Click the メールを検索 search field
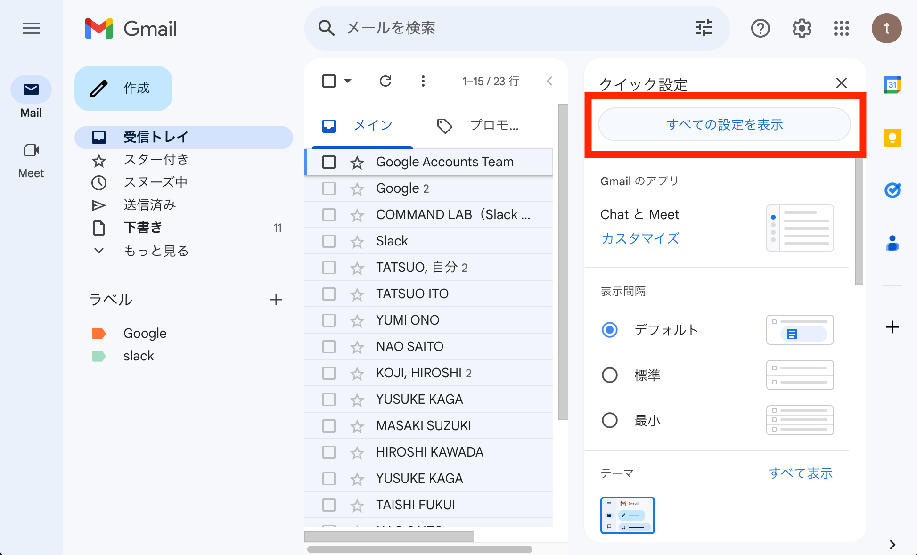The width and height of the screenshot is (917, 555). pos(517,28)
